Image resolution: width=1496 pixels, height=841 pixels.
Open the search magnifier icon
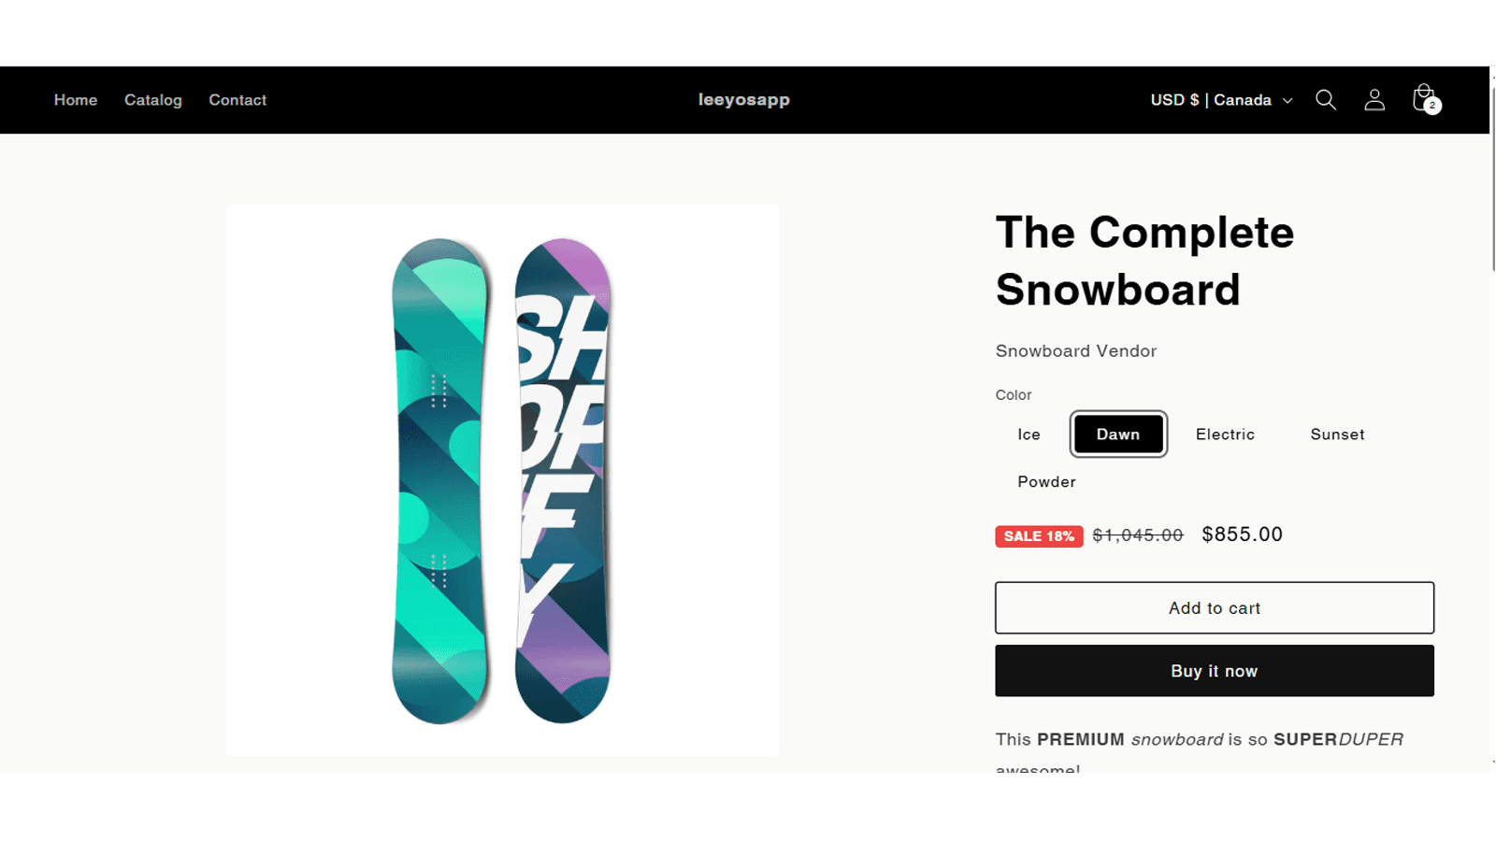pos(1326,100)
